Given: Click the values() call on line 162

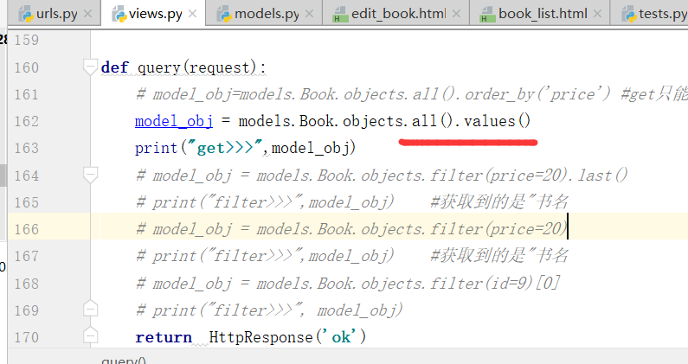Looking at the screenshot, I should click(x=497, y=120).
